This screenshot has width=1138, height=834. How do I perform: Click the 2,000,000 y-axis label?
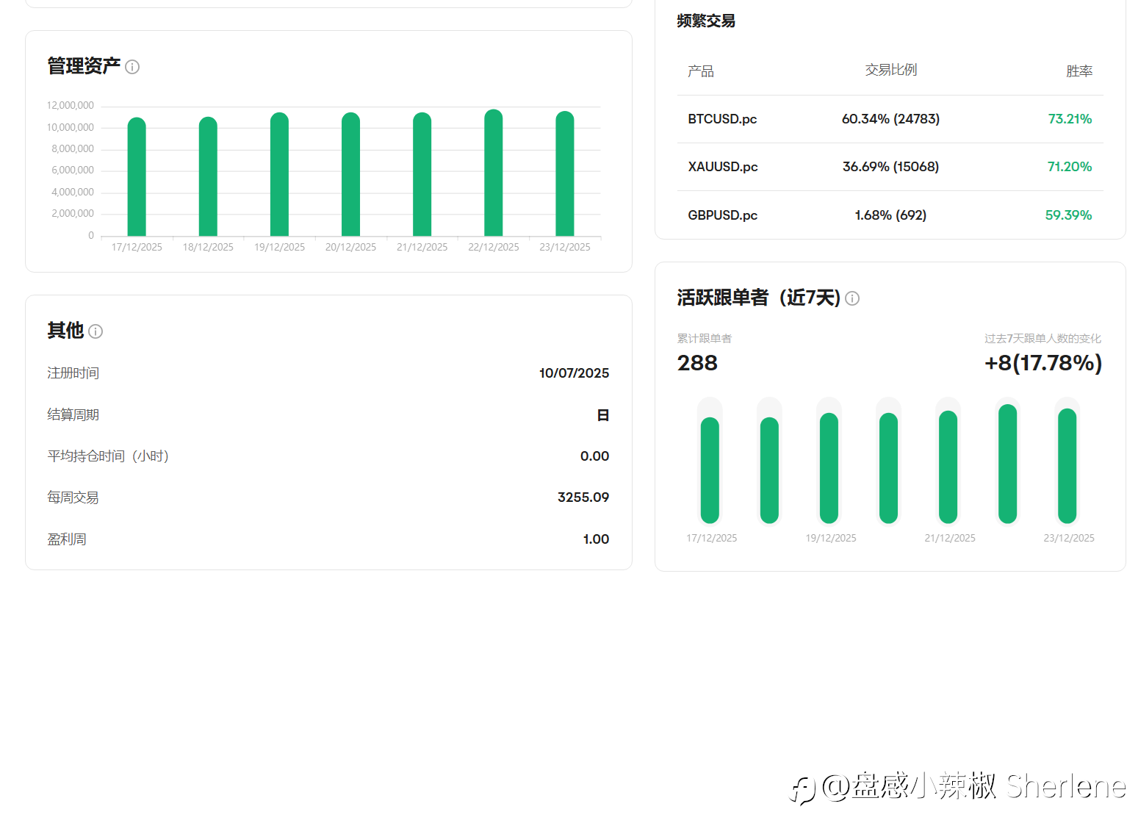[73, 214]
